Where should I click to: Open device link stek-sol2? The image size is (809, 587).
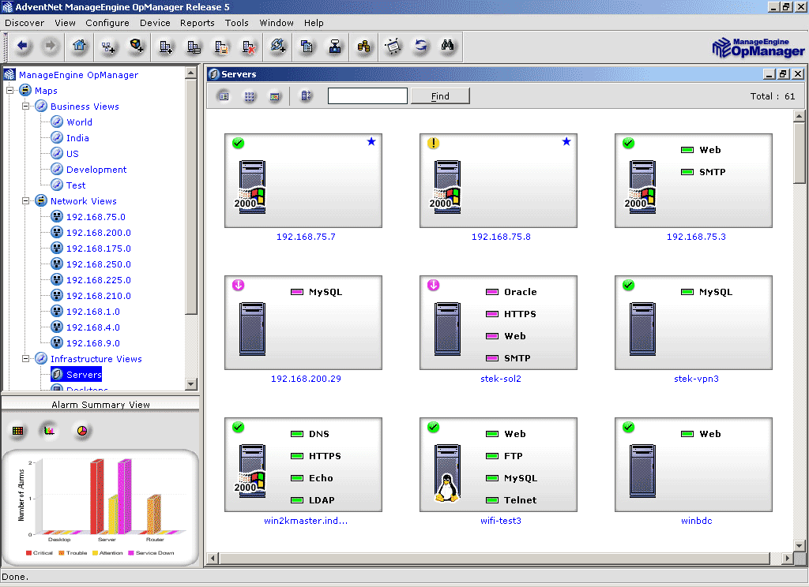pos(500,378)
